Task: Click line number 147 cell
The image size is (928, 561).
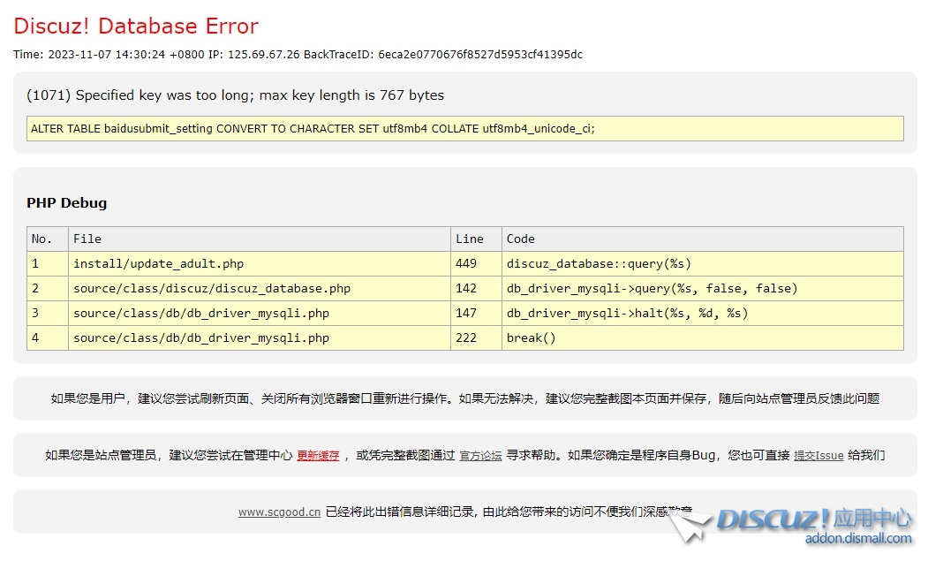Action: [x=477, y=314]
